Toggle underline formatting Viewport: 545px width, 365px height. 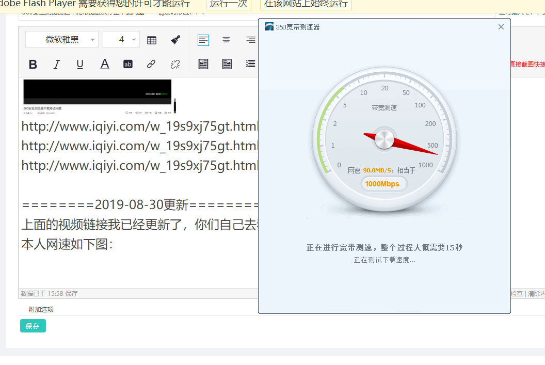click(80, 65)
